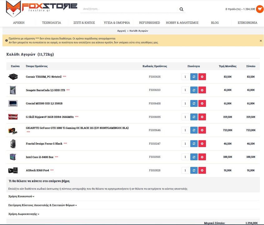
Task: Remove ASRock B360 Pro4 from cart
Action: pos(202,170)
